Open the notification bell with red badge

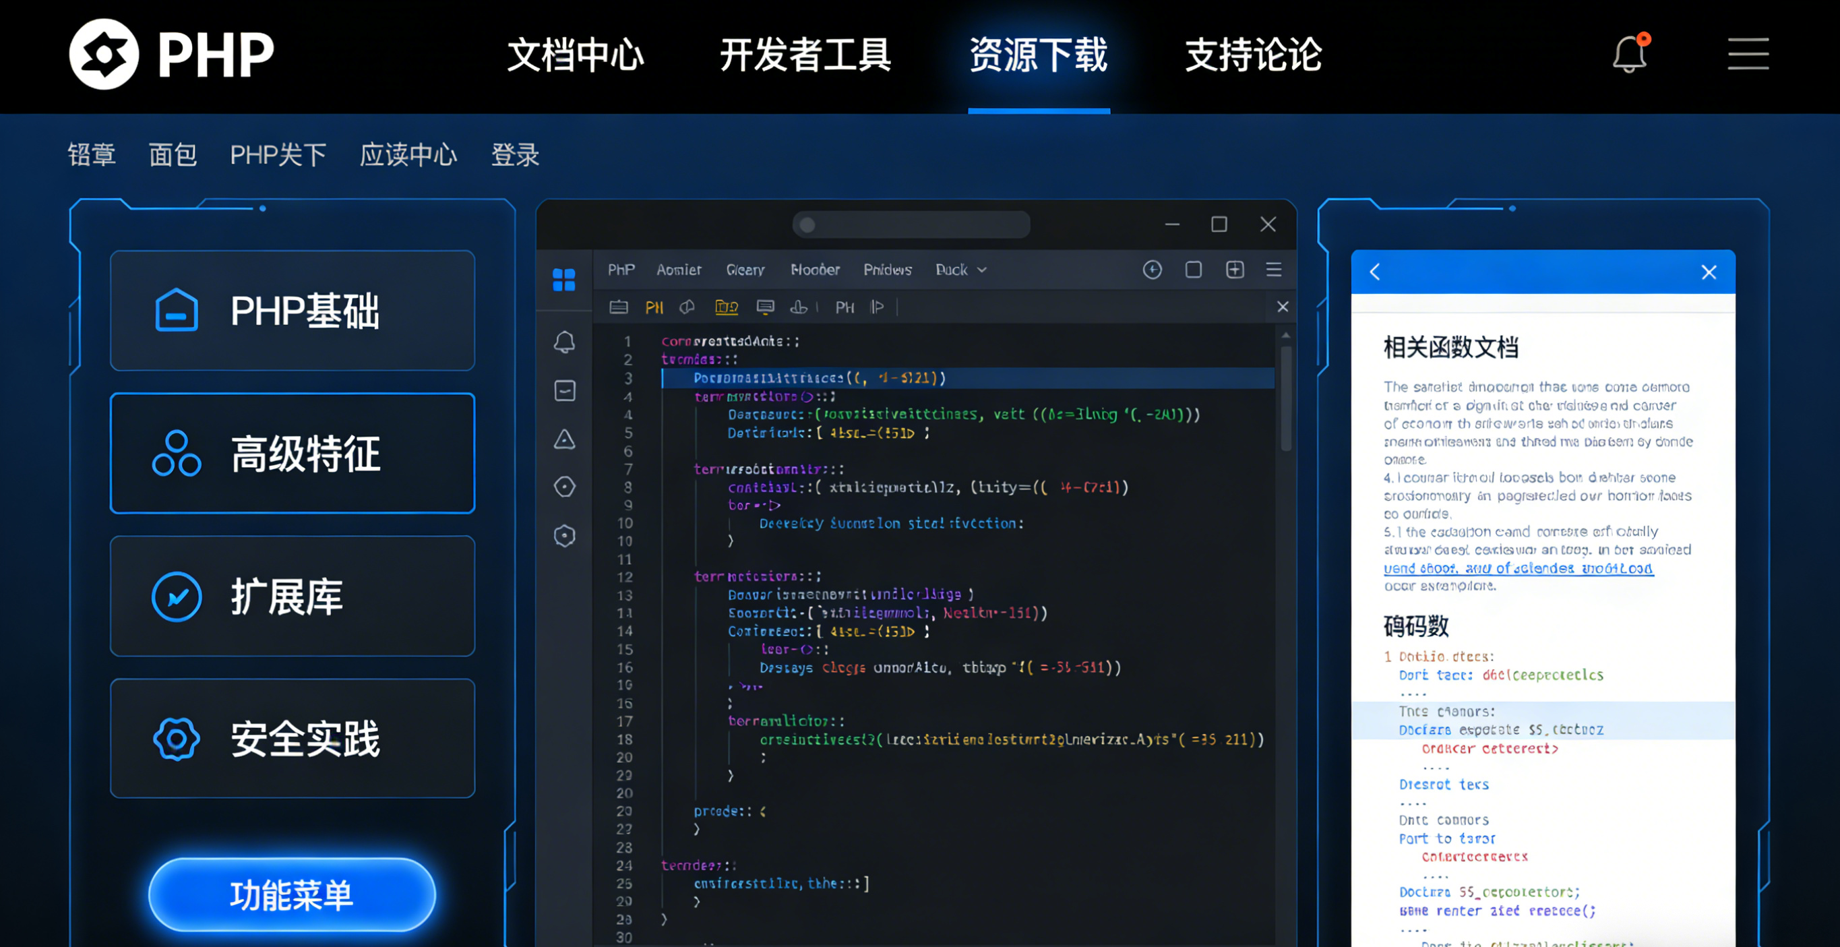(1630, 55)
